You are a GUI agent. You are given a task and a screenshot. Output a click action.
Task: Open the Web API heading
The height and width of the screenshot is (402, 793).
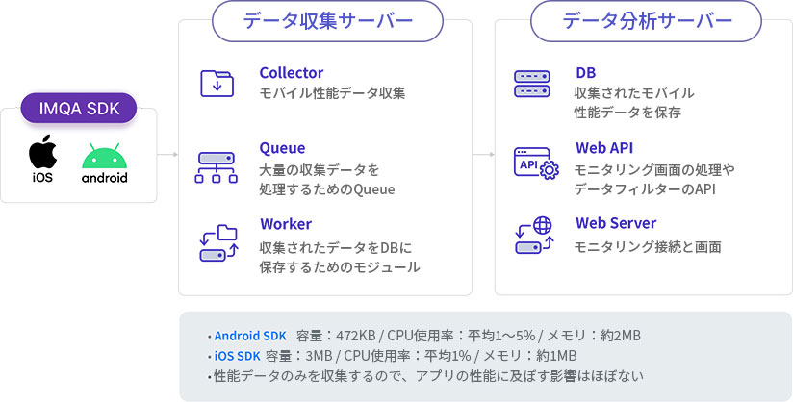(603, 148)
